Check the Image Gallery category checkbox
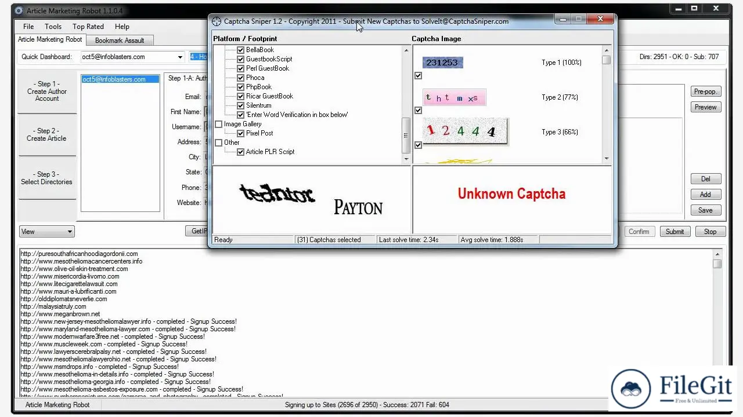The width and height of the screenshot is (743, 417). 218,124
